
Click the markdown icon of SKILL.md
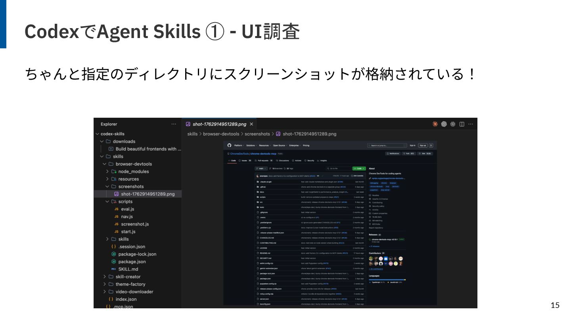114,269
